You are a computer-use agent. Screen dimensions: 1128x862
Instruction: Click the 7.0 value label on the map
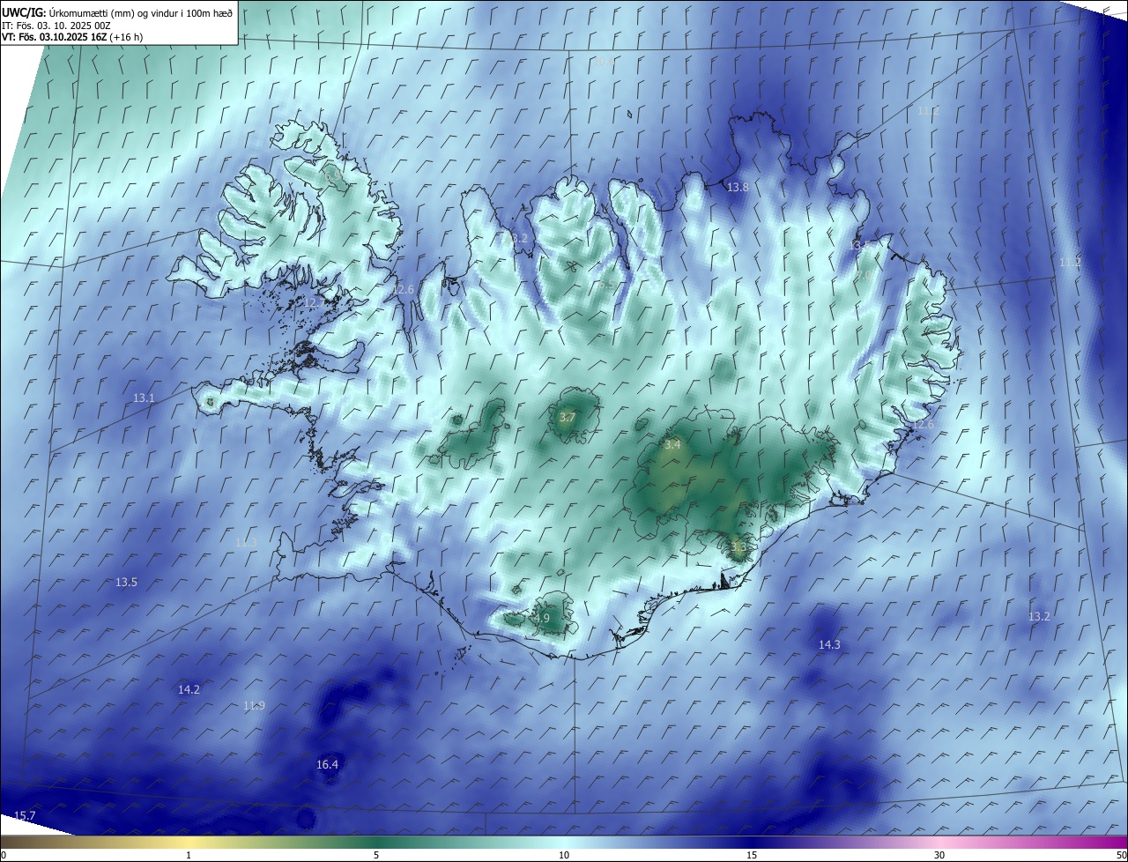[x=865, y=276]
